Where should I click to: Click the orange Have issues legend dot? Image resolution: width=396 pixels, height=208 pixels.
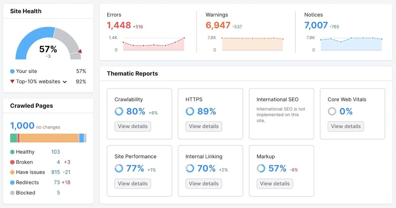tap(12, 172)
